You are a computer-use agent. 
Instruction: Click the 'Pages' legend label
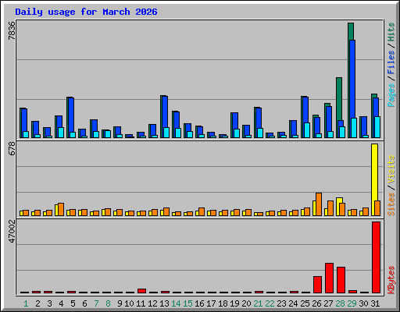click(391, 95)
